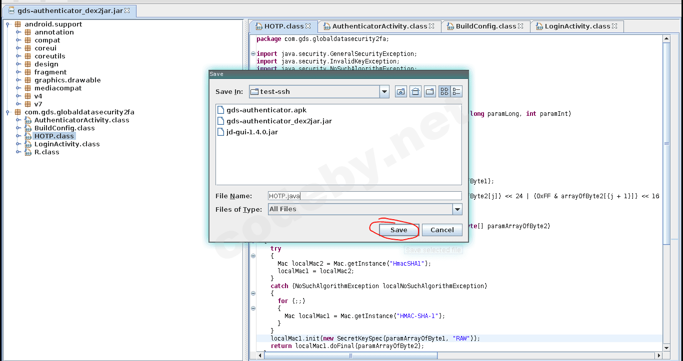The width and height of the screenshot is (683, 361).
Task: Expand the coreui package node
Action: click(18, 48)
